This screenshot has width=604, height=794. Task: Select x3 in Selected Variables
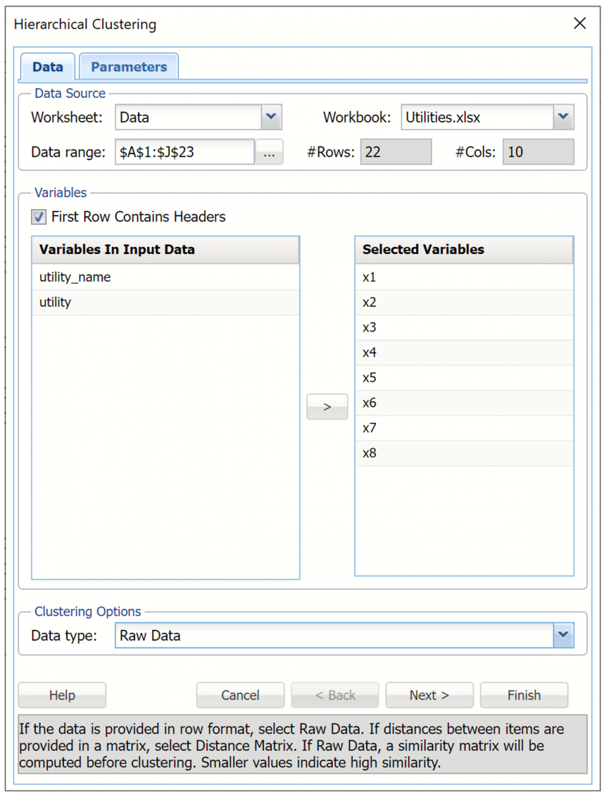click(464, 328)
